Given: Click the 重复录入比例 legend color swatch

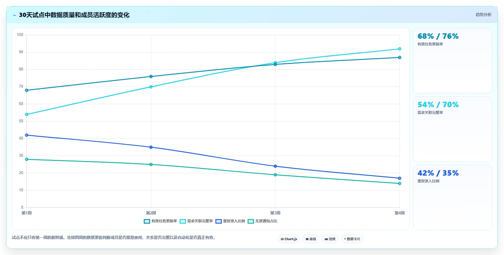Looking at the screenshot, I should [x=219, y=221].
